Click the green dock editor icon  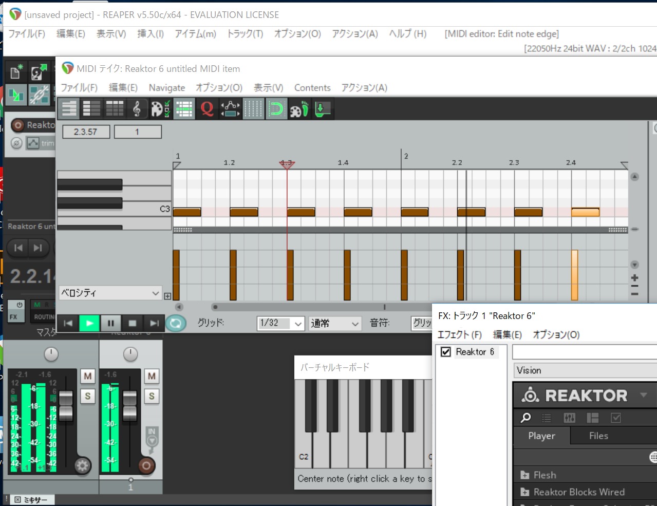(322, 109)
